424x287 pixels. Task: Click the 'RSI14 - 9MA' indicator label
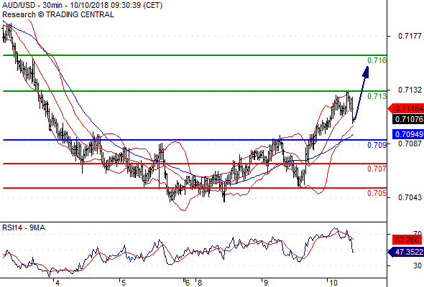(x=24, y=228)
